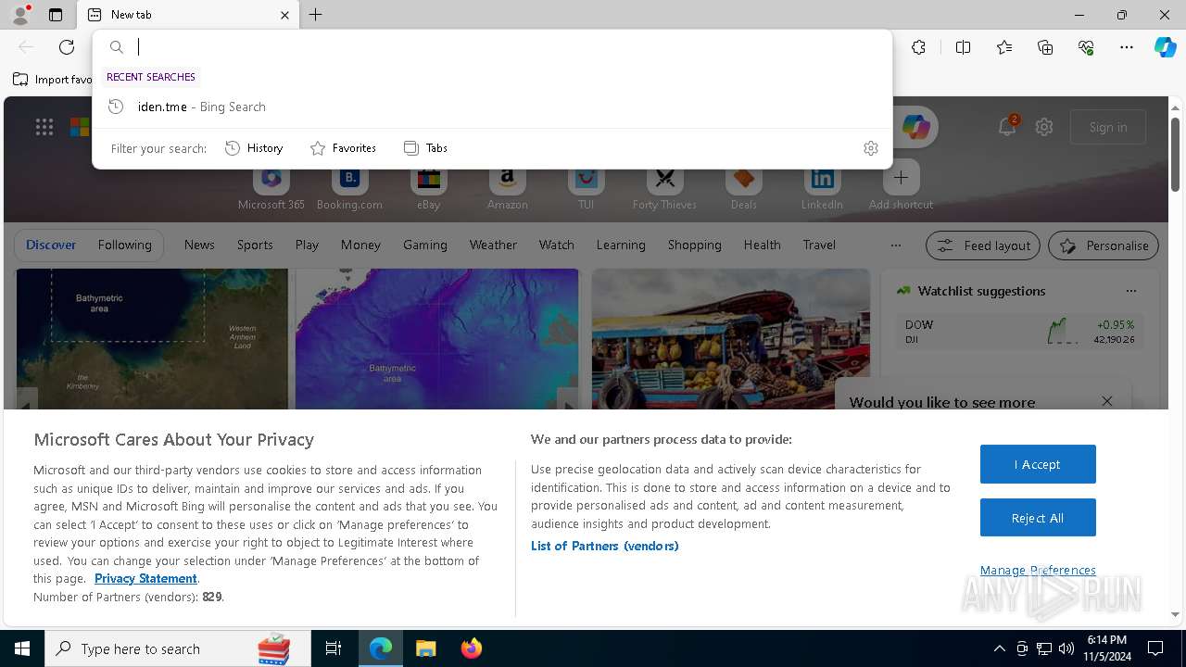Open Learning category
Viewport: 1186px width, 667px height.
(621, 245)
